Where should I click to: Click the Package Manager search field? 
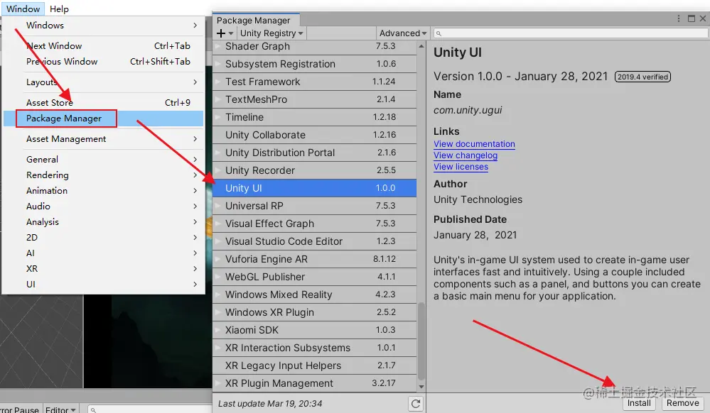click(571, 33)
